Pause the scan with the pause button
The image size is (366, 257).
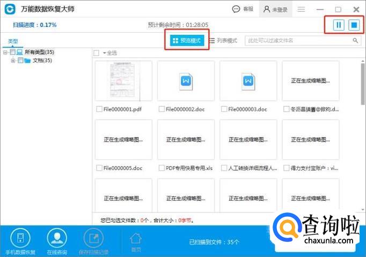(x=339, y=25)
